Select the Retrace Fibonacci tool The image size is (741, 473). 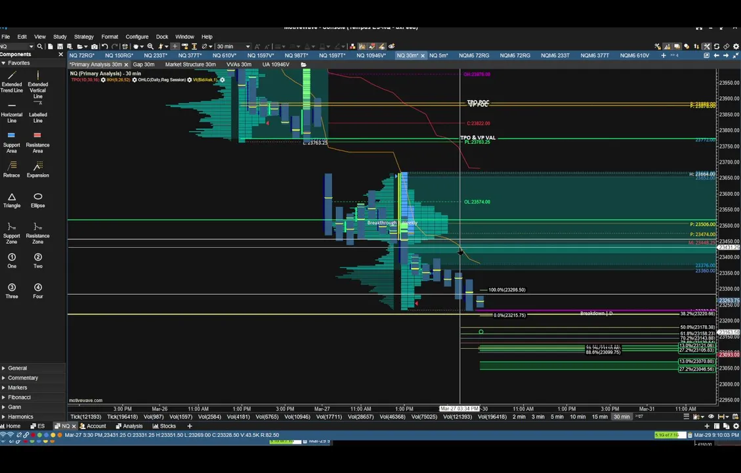(12, 169)
